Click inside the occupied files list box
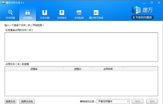Screen dimensions: 163x104 [x=81, y=47]
